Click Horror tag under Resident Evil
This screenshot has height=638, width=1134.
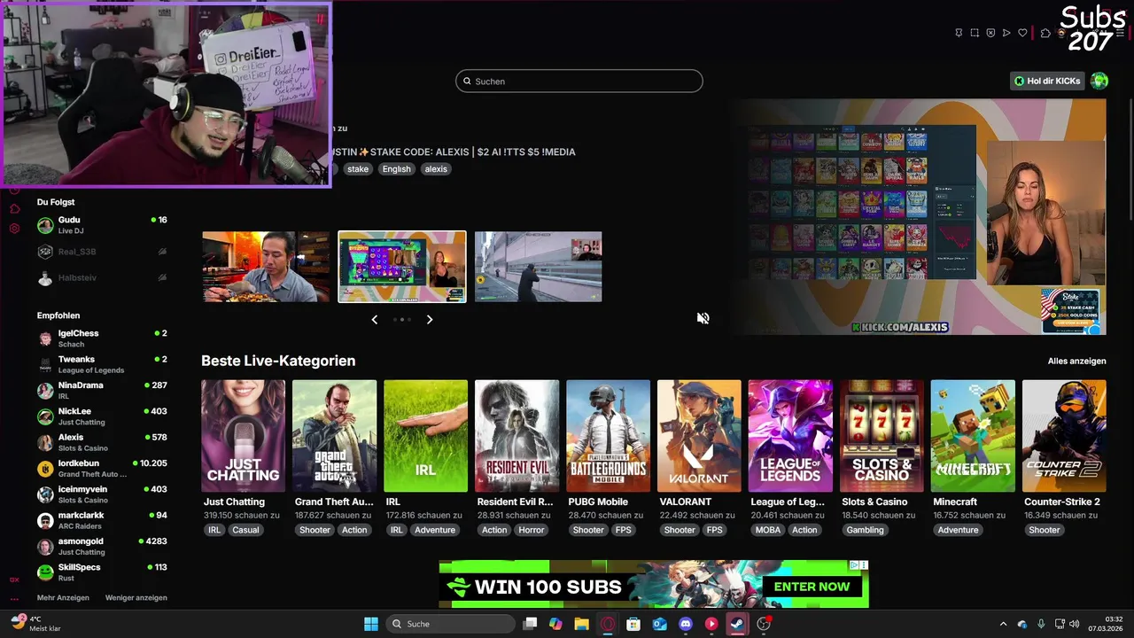pos(532,530)
